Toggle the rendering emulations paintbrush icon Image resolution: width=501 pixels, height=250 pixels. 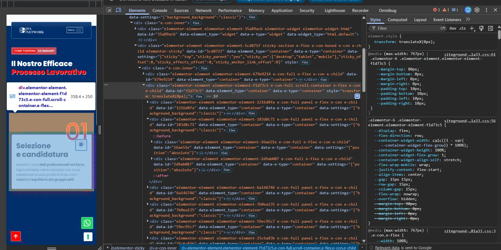(481, 28)
